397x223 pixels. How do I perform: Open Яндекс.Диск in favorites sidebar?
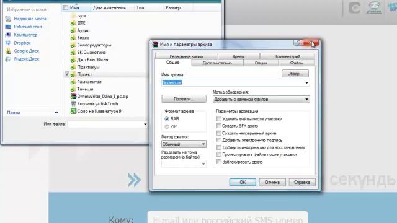[x=26, y=59]
